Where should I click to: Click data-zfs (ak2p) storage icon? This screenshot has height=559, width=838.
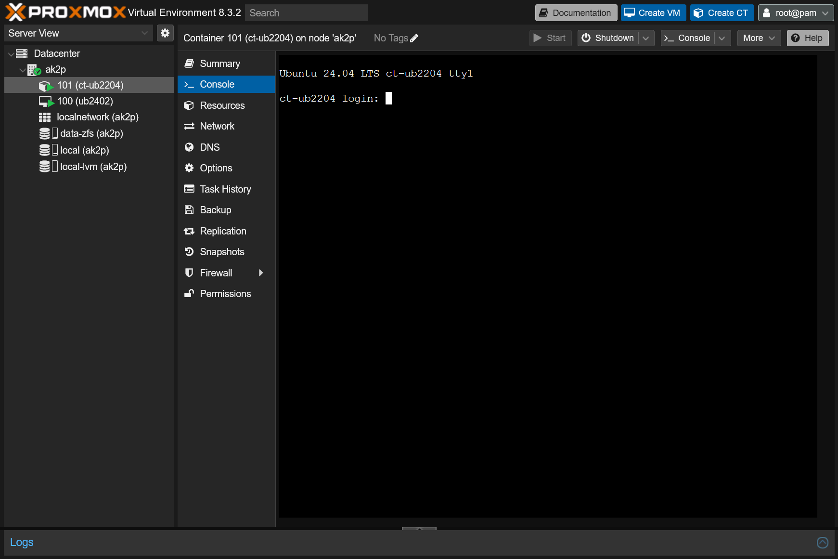click(x=48, y=133)
